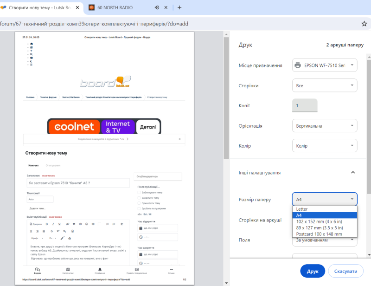This screenshot has height=286, width=371.
Task: Switch to Створити нову тему tab
Action: 39,7
